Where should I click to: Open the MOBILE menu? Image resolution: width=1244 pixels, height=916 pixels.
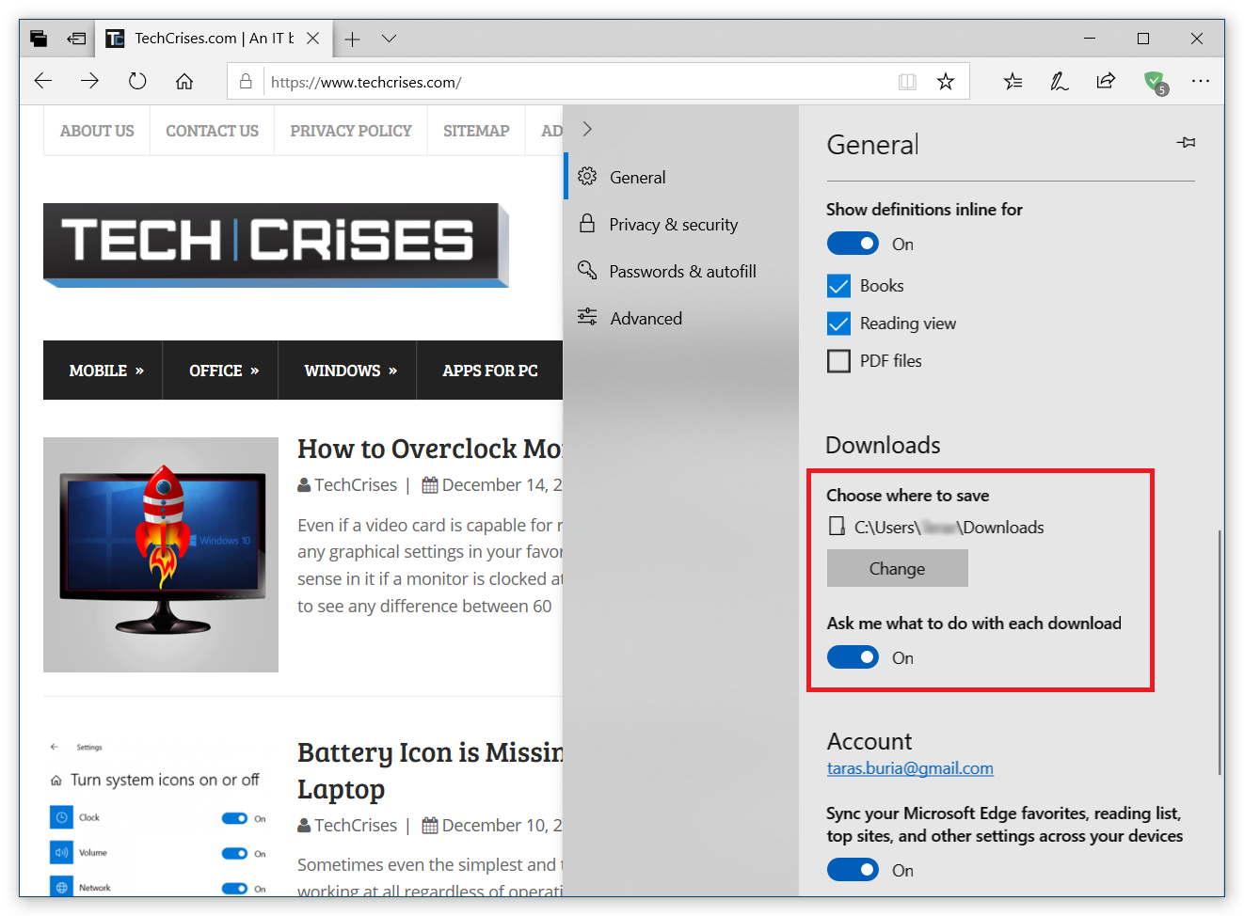coord(105,371)
